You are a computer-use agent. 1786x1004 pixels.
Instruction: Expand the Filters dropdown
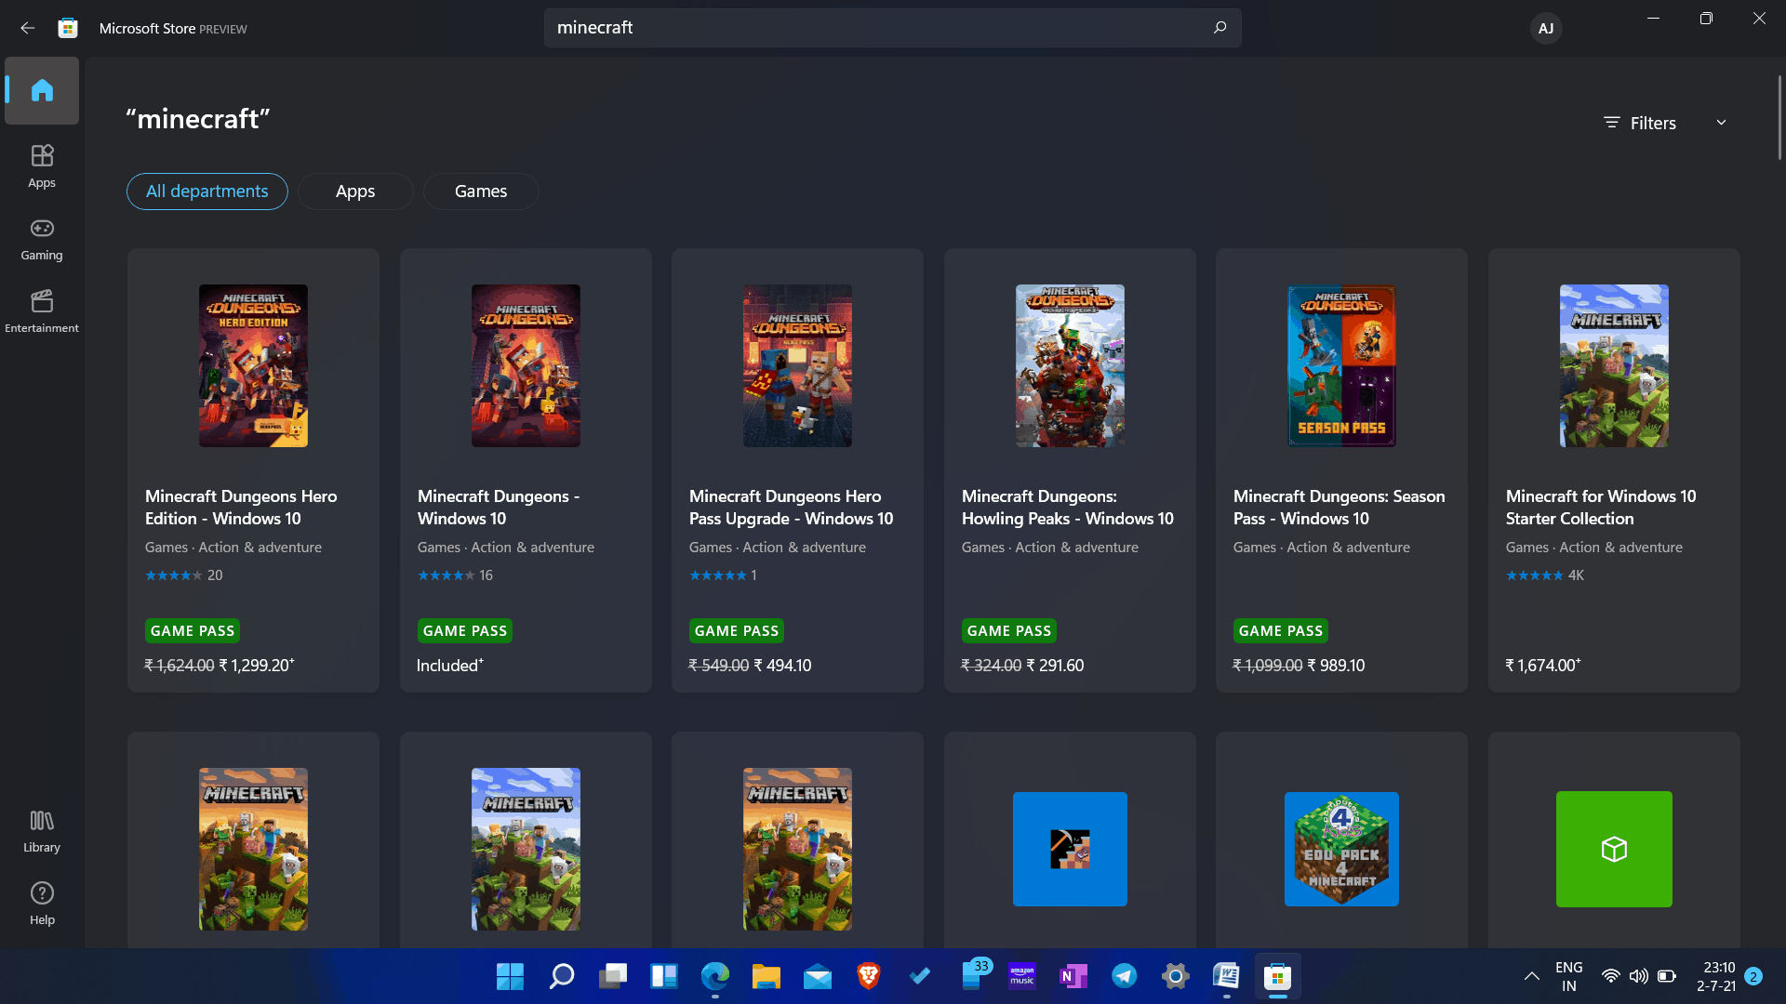(x=1664, y=122)
